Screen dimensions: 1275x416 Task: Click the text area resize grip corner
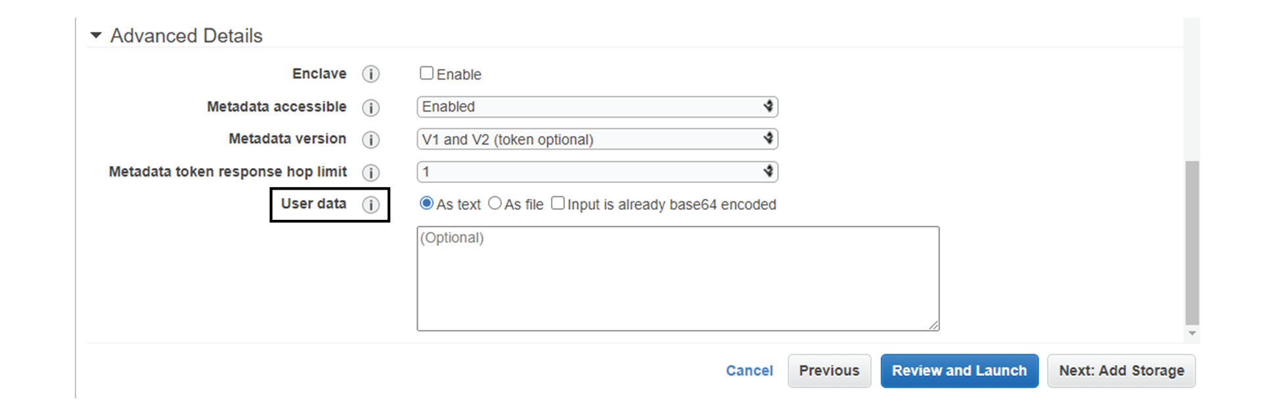(x=933, y=325)
